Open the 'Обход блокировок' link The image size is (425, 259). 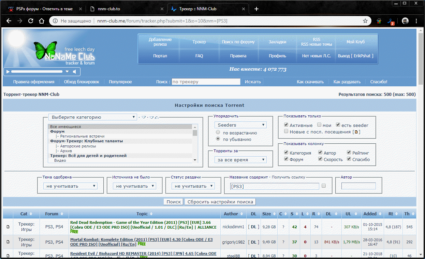point(82,82)
